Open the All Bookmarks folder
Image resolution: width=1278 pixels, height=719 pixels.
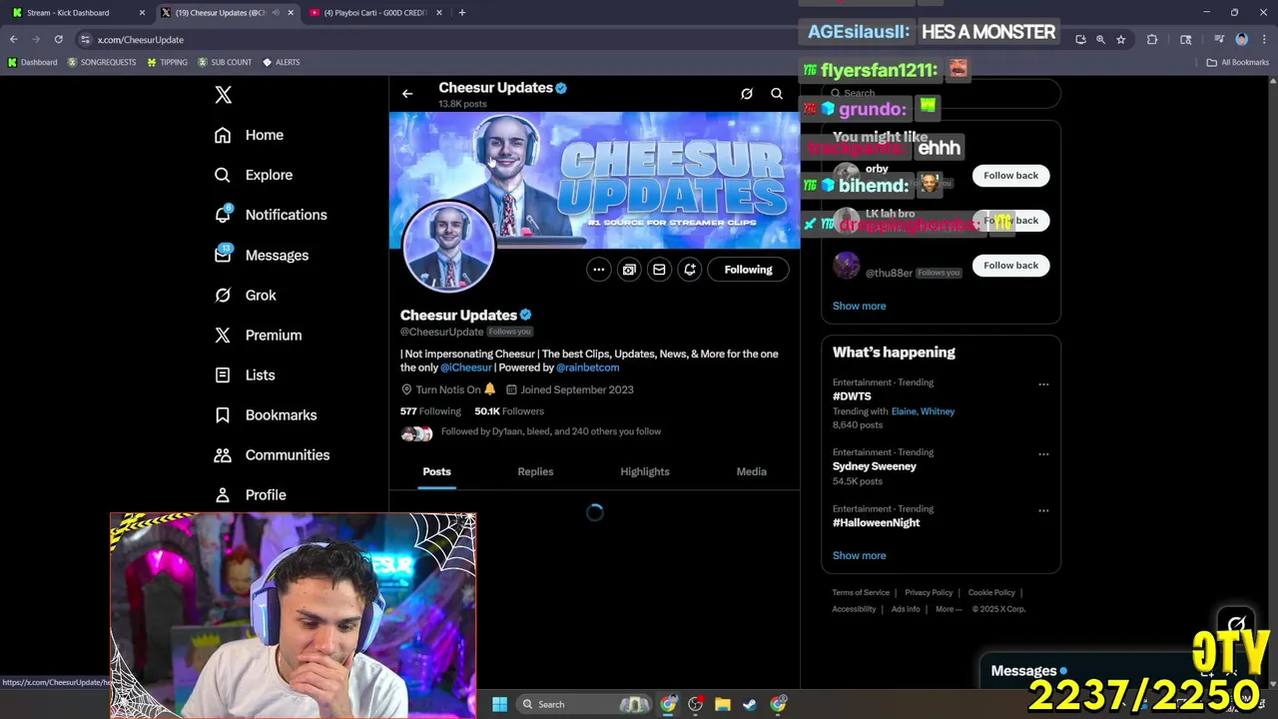[1237, 62]
